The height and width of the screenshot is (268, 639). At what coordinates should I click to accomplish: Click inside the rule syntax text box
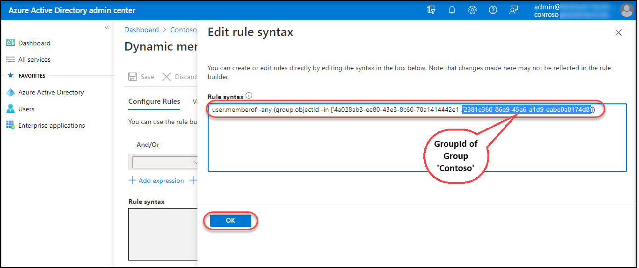coord(416,145)
